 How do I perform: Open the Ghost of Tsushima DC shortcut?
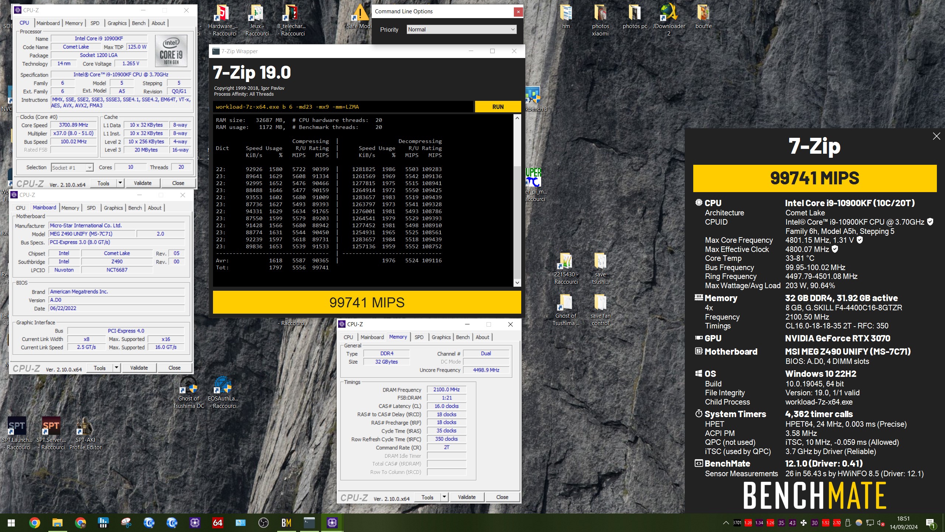[x=189, y=392]
